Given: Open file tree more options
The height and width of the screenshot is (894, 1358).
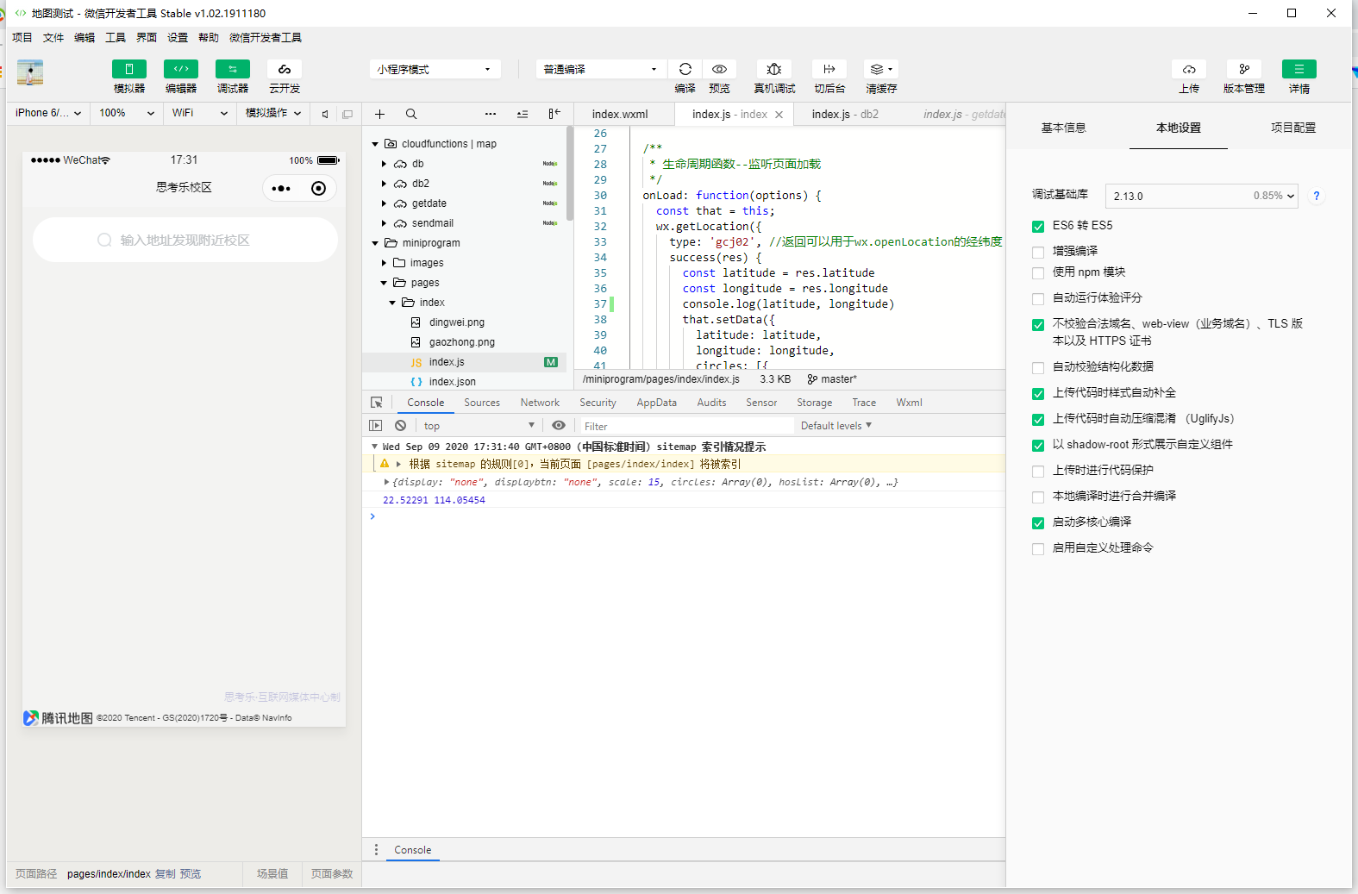Looking at the screenshot, I should coord(491,114).
